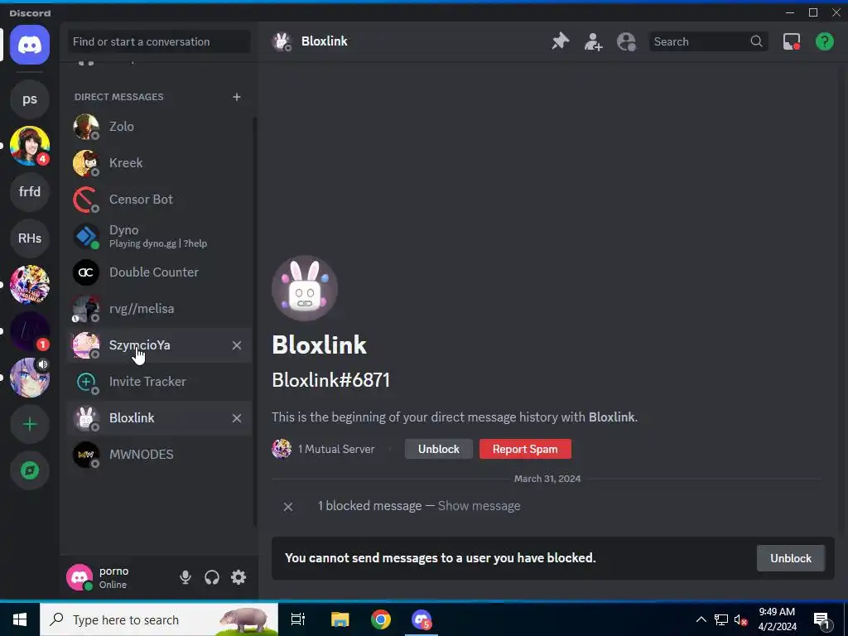Show hidden system tray icons
The height and width of the screenshot is (636, 848).
(x=701, y=619)
